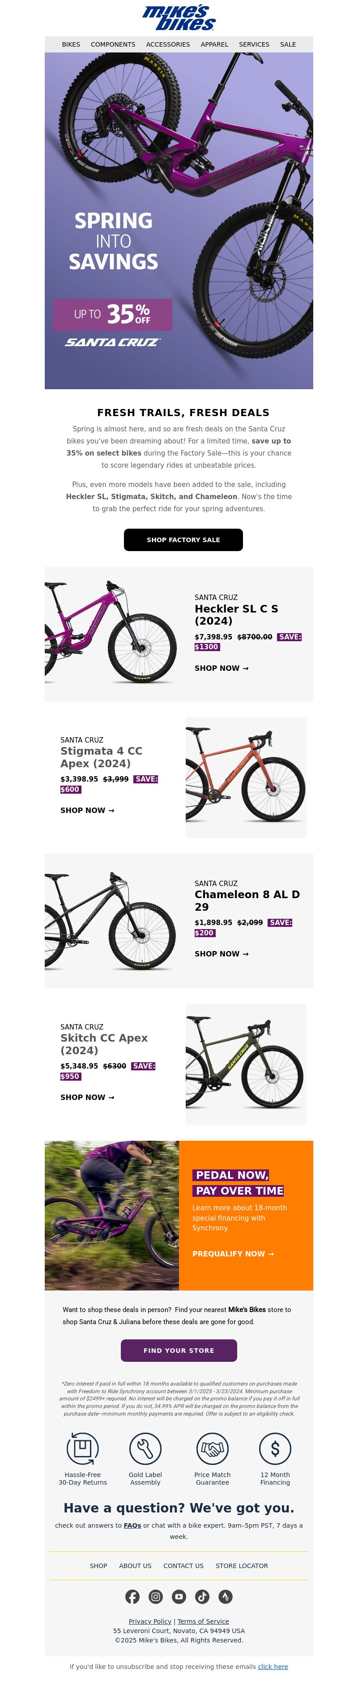Open the Instagram social icon
This screenshot has width=358, height=1686.
coord(155,1596)
